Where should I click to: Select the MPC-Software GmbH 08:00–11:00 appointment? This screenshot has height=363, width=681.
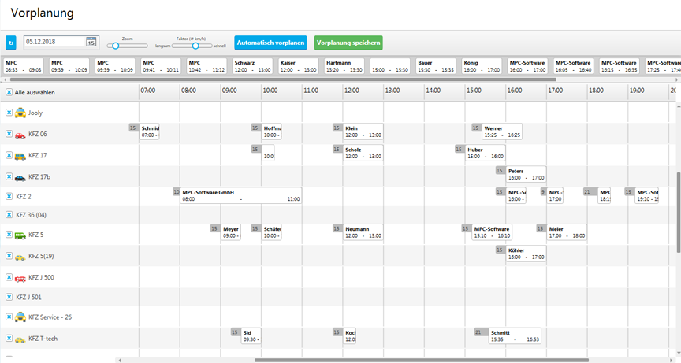240,195
